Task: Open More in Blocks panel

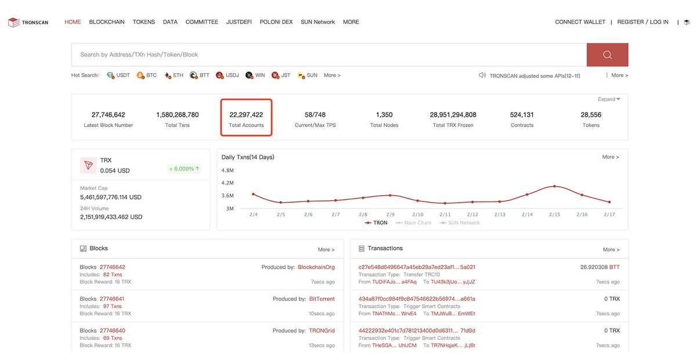Action: coord(326,250)
